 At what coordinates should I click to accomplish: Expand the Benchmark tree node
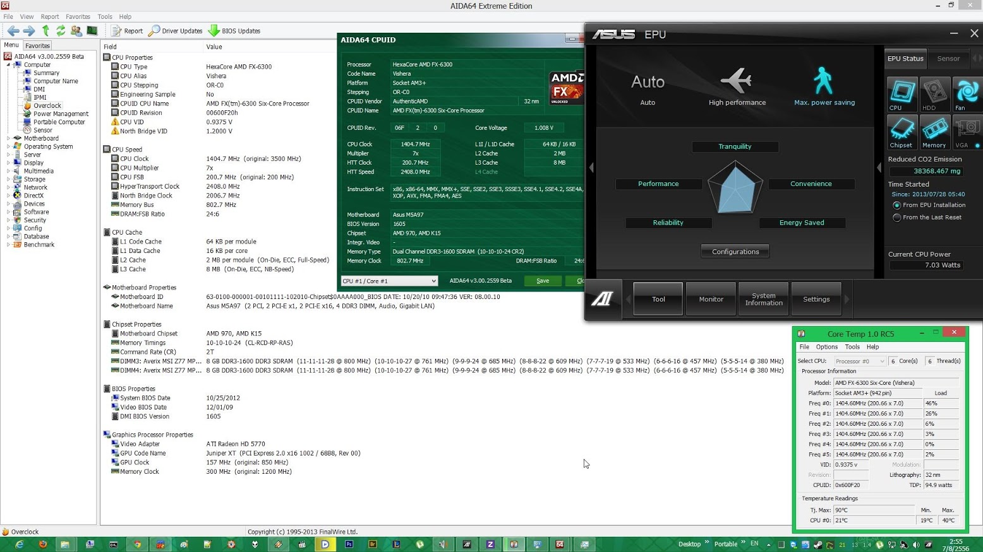[8, 245]
